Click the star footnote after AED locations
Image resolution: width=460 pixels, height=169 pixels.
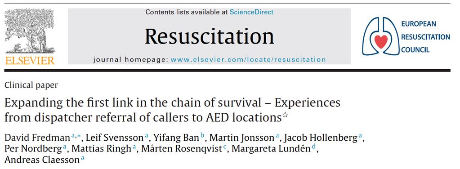coord(285,115)
